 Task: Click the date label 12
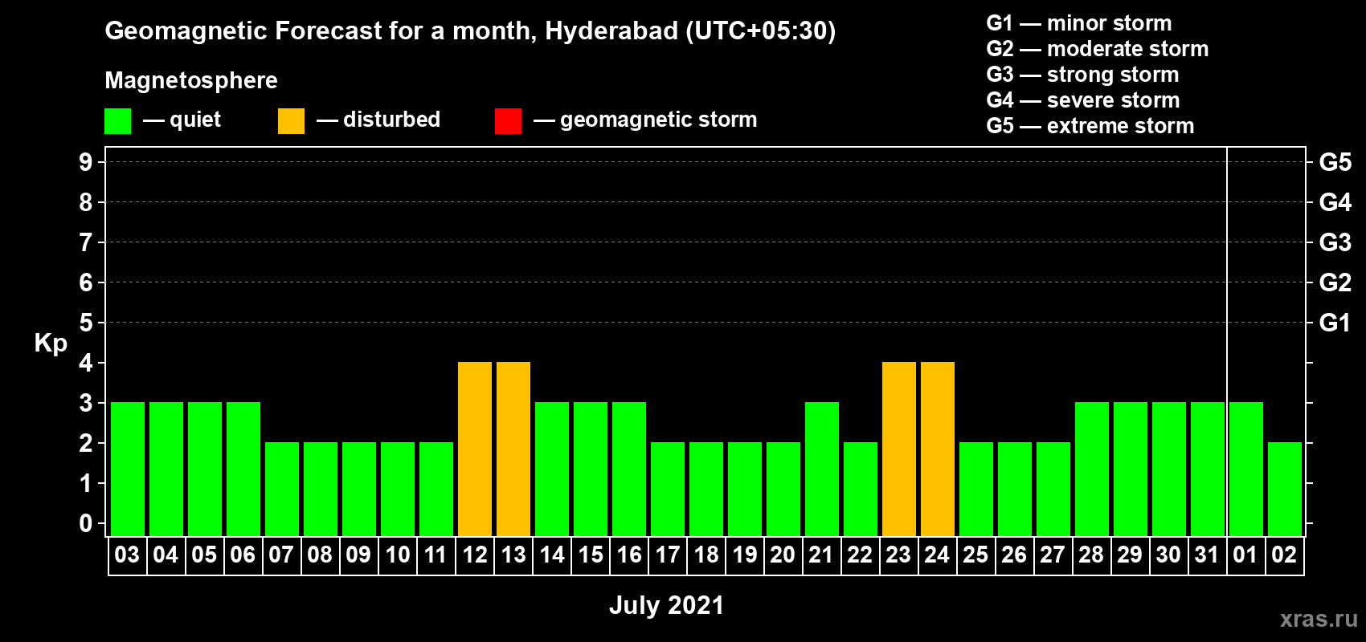[x=474, y=555]
